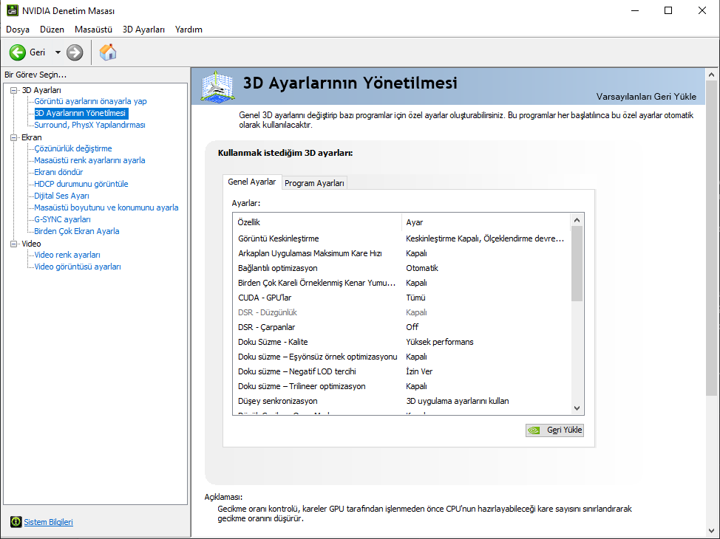Select the Görüntü Keskinleştirme setting row
The width and height of the screenshot is (720, 539).
tap(402, 238)
